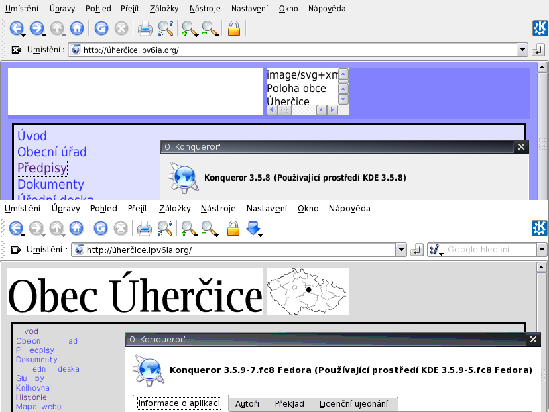Open the Předpisy link in the upper page
This screenshot has width=549, height=412.
point(42,168)
